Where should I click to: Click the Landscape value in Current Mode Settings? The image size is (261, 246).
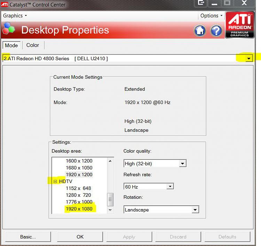pyautogui.click(x=136, y=130)
